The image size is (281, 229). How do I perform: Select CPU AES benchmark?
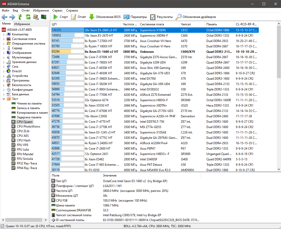point(22,136)
